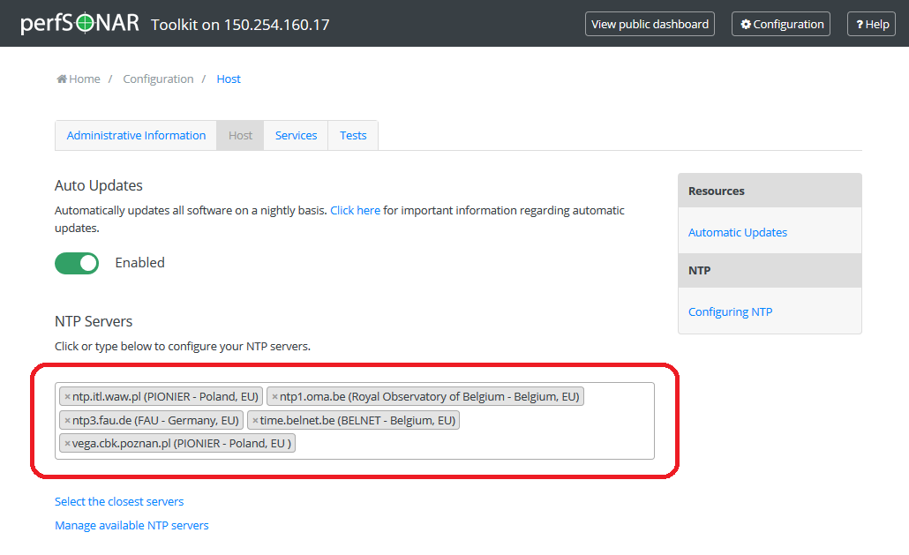Image resolution: width=909 pixels, height=555 pixels.
Task: Open the Help menu button
Action: [x=871, y=25]
